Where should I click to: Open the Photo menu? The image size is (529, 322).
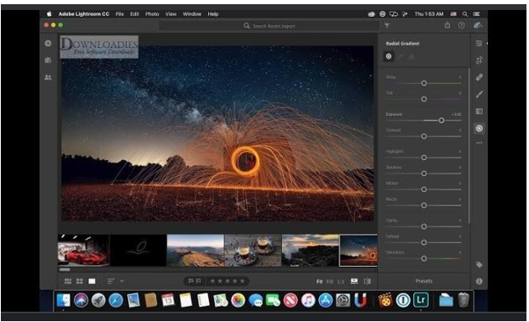tap(152, 13)
